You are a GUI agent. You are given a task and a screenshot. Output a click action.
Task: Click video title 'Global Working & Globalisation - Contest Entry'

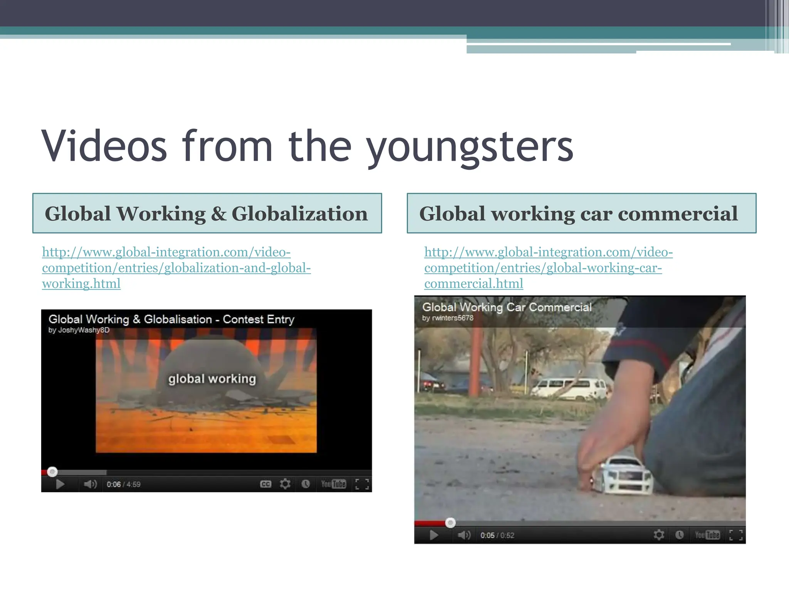[x=171, y=319]
